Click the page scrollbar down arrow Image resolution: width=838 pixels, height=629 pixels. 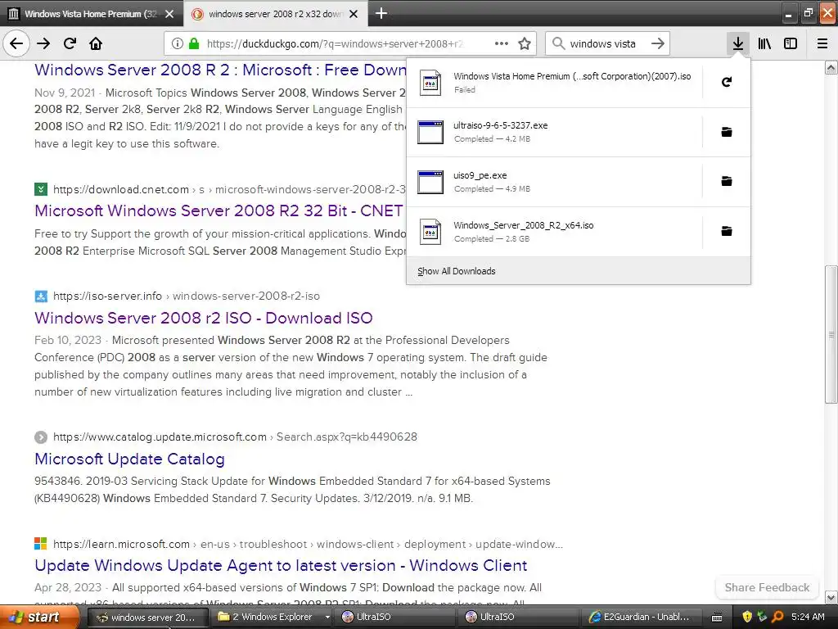click(x=831, y=597)
